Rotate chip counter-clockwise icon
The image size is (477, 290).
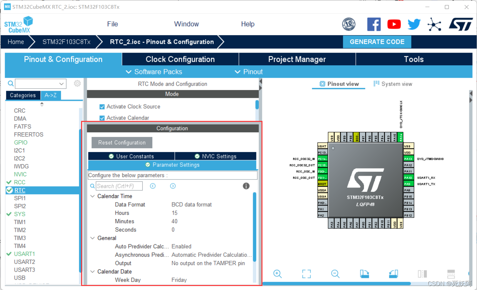(x=393, y=274)
